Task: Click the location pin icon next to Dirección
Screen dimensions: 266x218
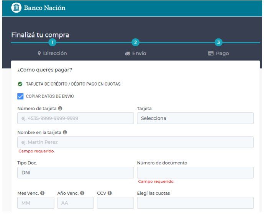Action: tap(39, 54)
